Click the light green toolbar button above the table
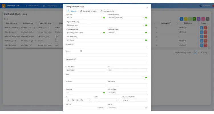Image resolution: width=214 pixels, height=114 pixels. [x=190, y=19]
